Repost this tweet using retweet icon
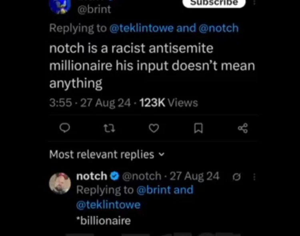The image size is (300, 236). 109,128
